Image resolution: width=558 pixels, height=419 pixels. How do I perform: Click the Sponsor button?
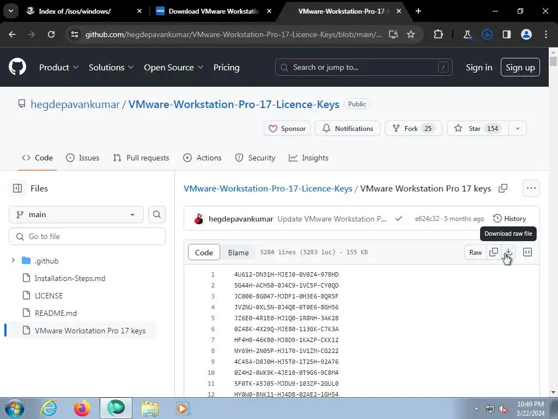pos(287,129)
